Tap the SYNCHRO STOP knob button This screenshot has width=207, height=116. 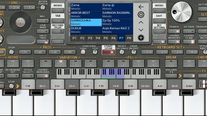95,52
